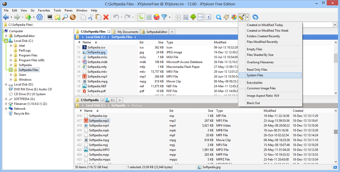Switch to the C:\ tab in lower pane
This screenshot has height=172, width=340.
[x=110, y=100]
